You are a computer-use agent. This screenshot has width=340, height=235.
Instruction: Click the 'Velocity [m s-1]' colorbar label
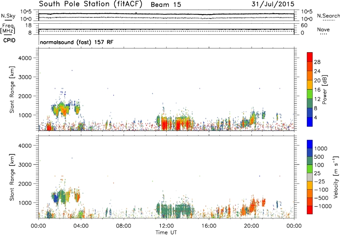point(336,177)
